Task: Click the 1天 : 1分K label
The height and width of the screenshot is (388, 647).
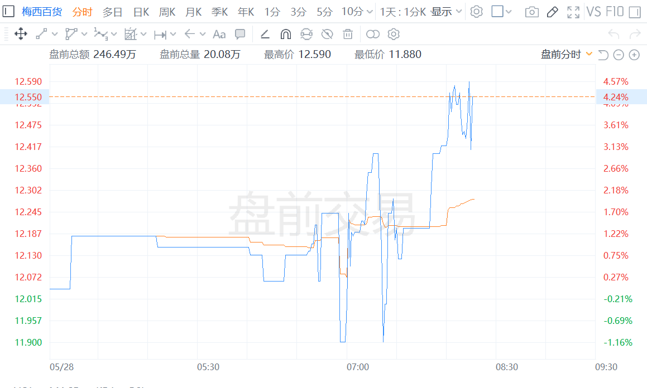Action: point(402,12)
